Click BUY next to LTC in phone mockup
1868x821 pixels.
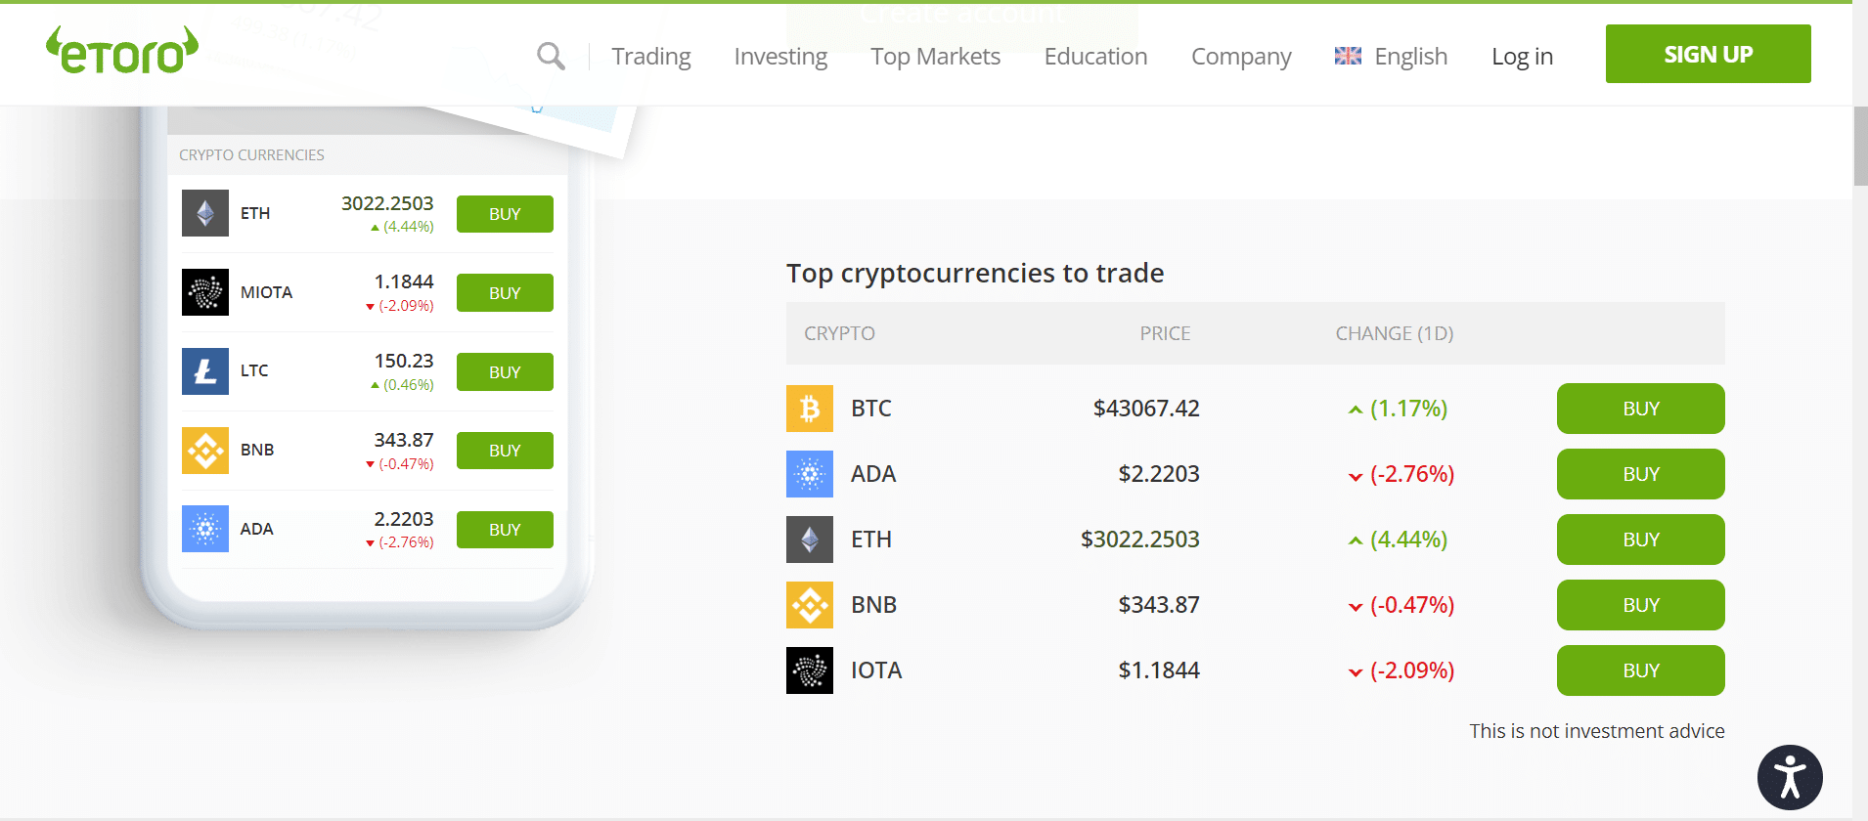505,372
